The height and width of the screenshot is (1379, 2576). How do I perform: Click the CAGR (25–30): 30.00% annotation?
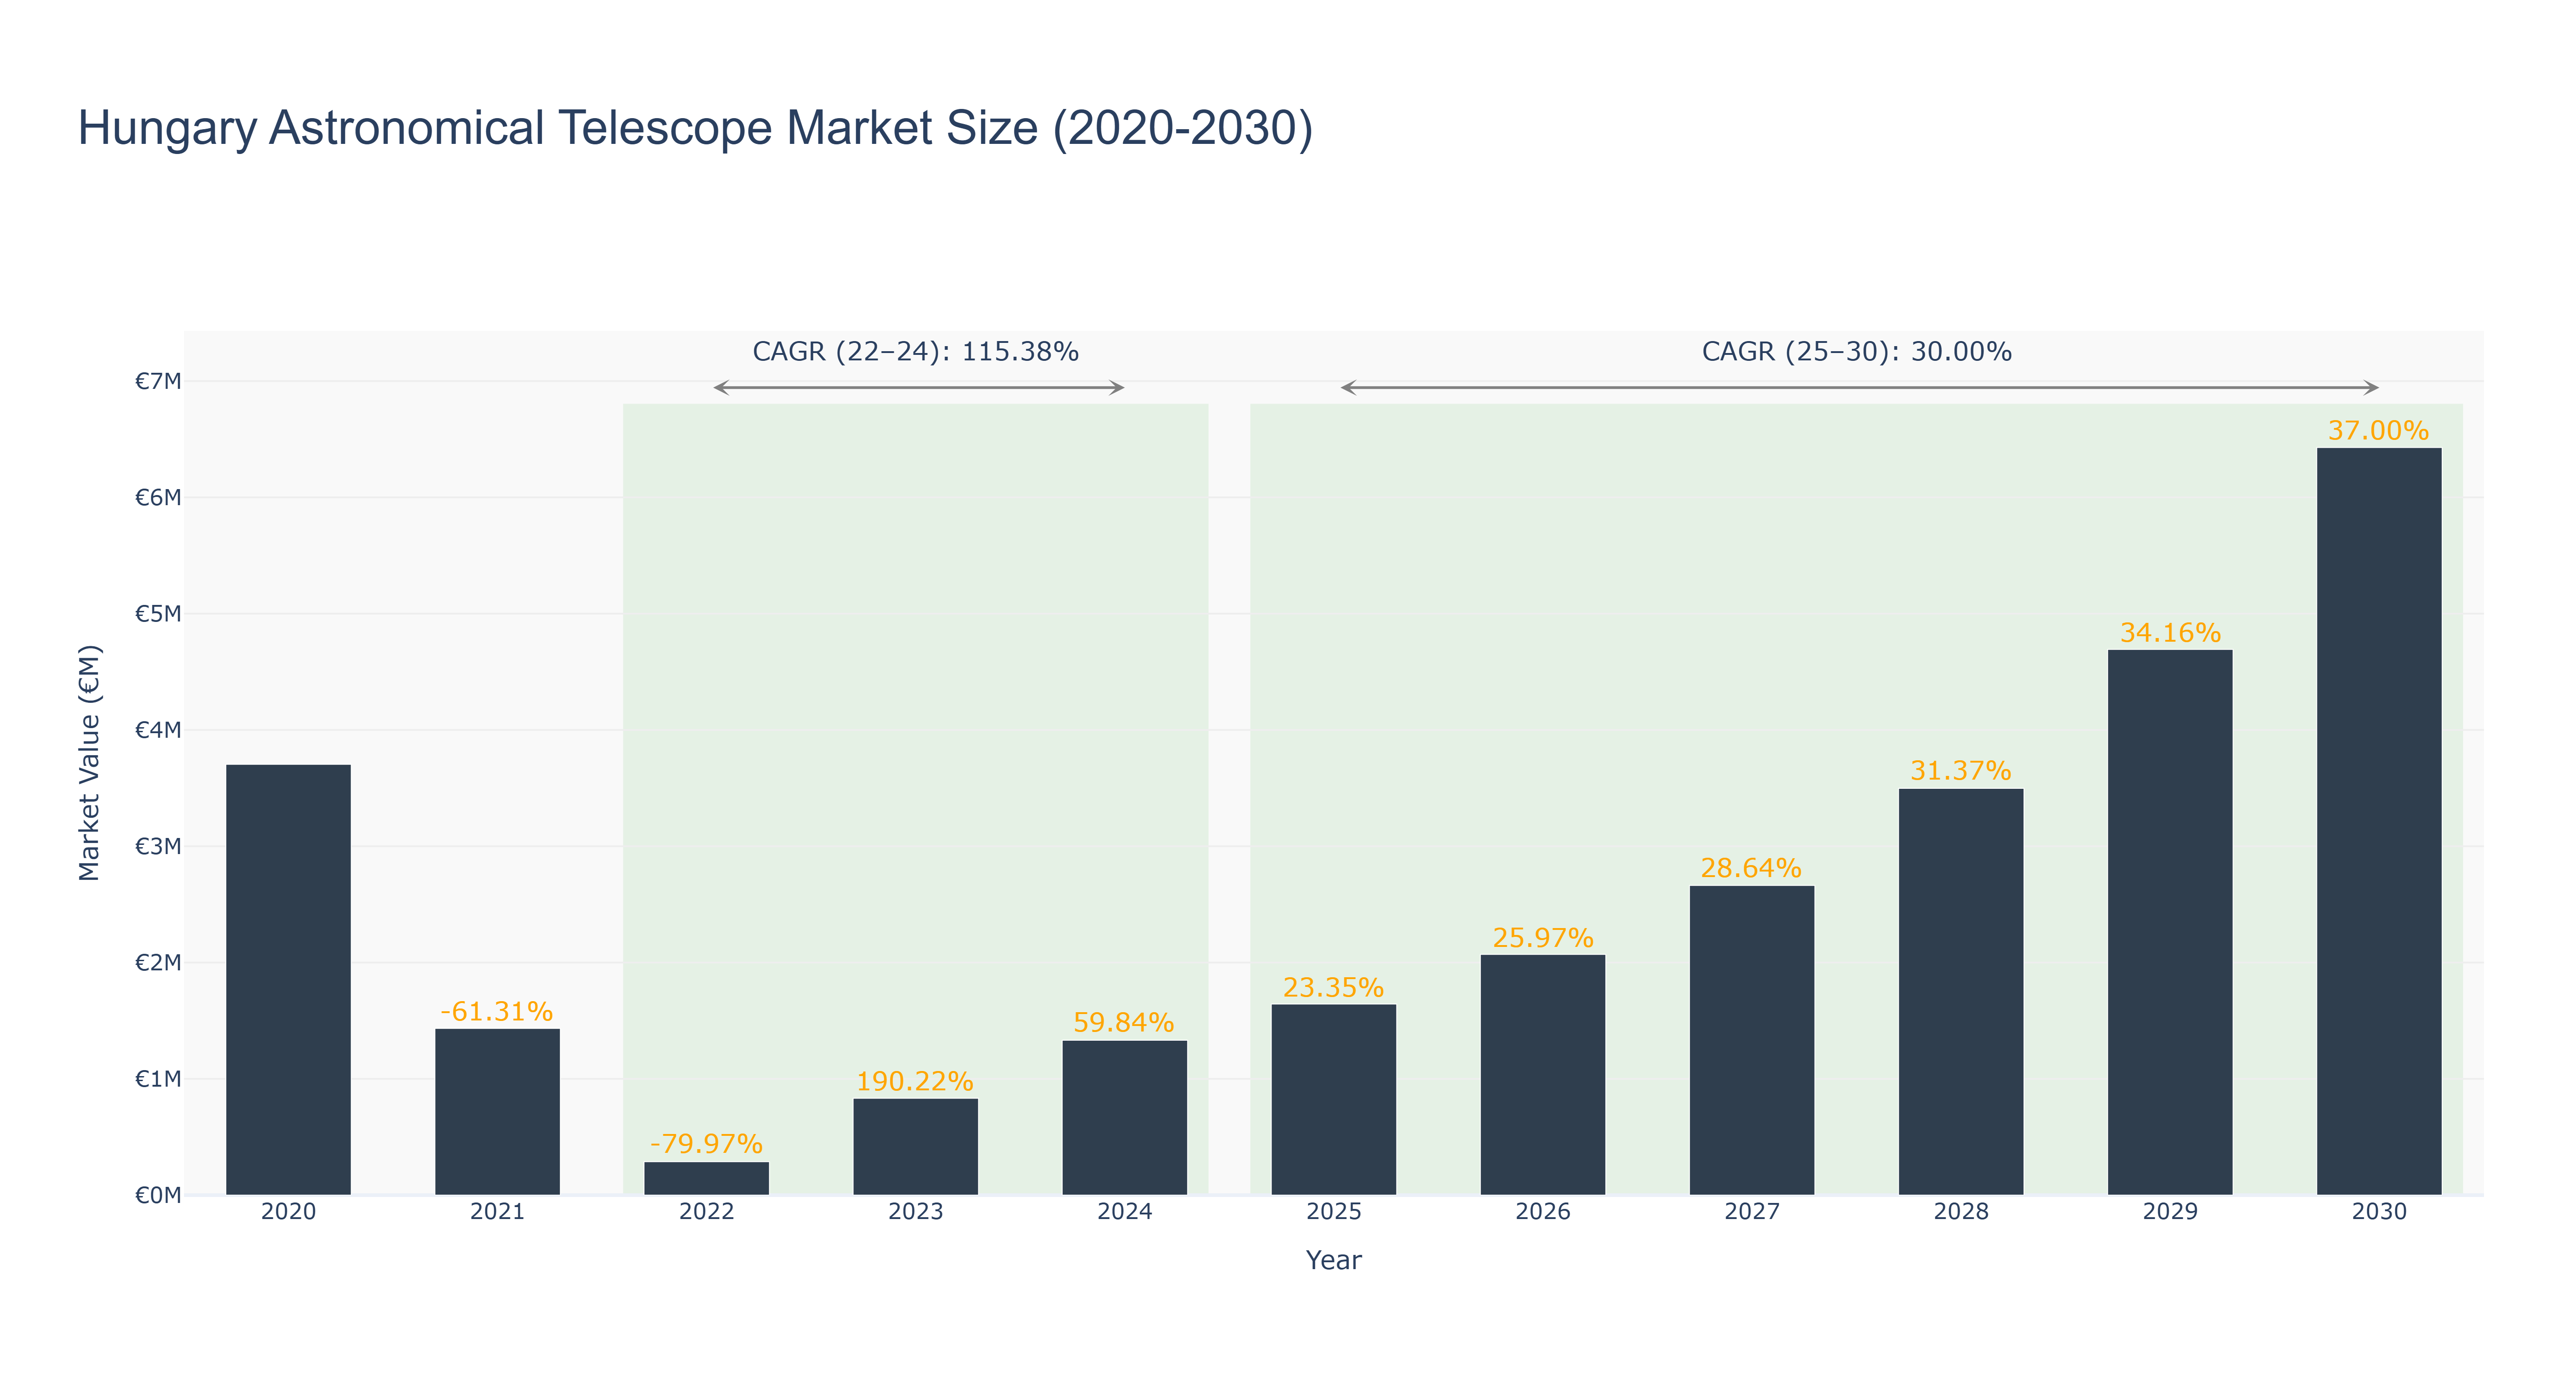click(1856, 352)
